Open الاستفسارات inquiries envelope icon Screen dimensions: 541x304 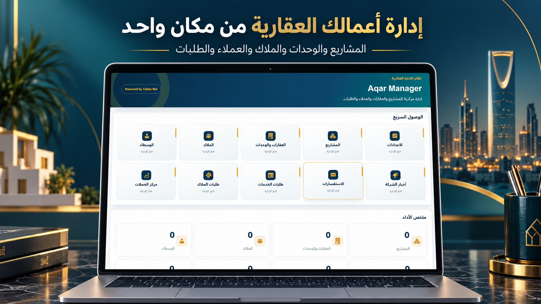pos(333,175)
